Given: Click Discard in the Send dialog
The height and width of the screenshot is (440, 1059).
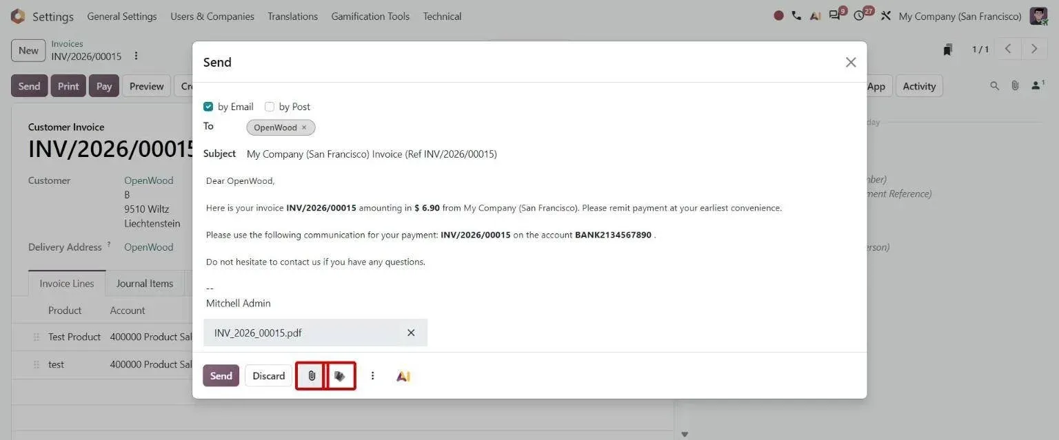Looking at the screenshot, I should [x=268, y=376].
